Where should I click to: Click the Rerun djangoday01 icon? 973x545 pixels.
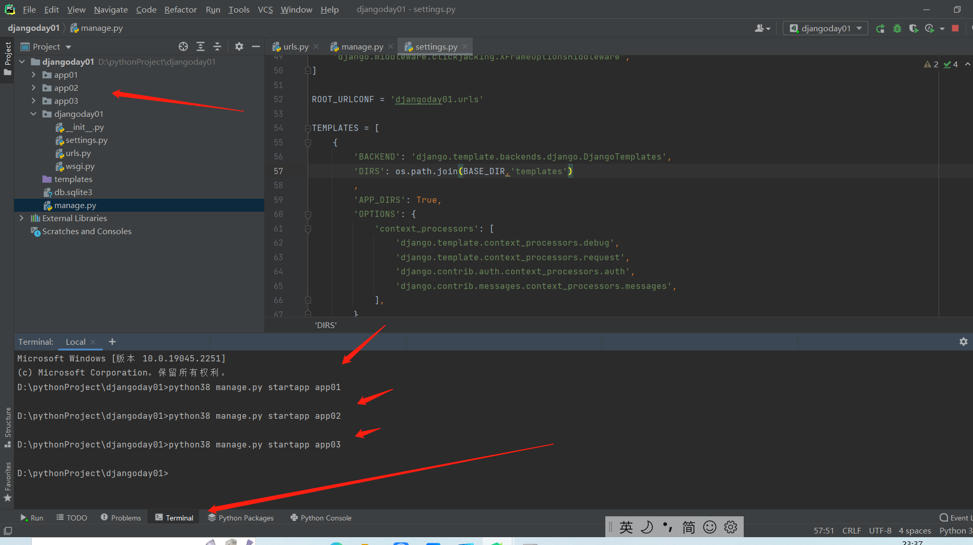(x=881, y=29)
